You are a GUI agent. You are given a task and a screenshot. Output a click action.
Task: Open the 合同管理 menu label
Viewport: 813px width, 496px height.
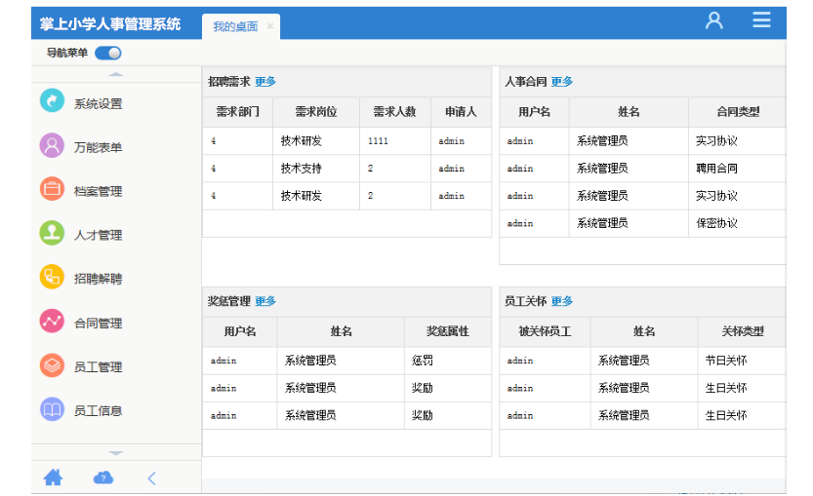98,324
